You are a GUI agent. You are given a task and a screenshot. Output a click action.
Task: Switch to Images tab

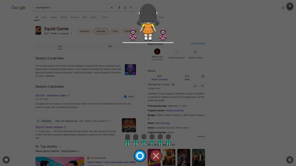53,17
